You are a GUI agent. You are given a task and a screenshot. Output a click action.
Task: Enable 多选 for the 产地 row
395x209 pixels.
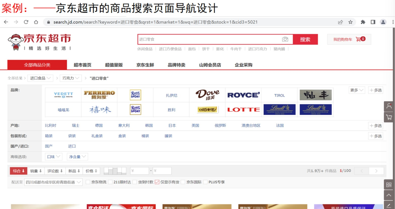[x=376, y=126]
